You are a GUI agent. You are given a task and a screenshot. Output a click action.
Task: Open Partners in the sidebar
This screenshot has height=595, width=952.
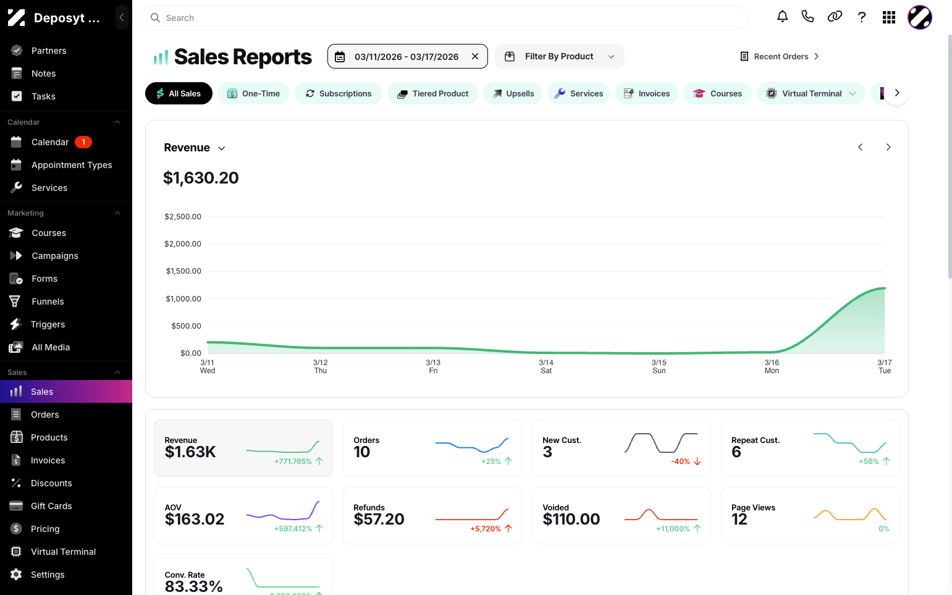[x=66, y=51]
